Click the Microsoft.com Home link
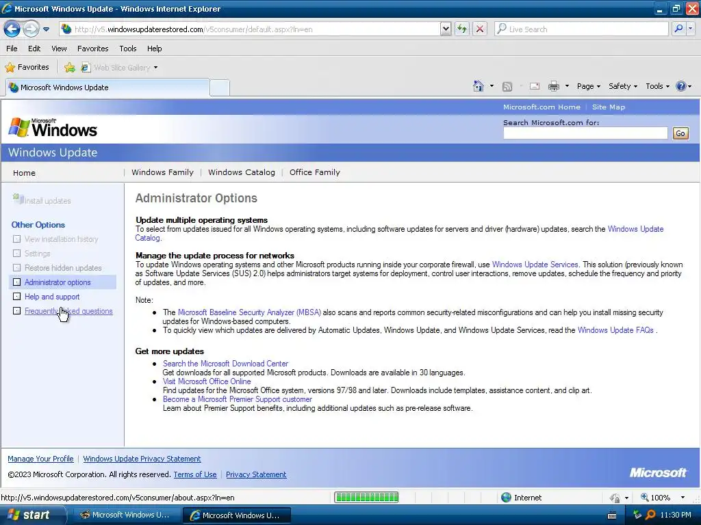The image size is (701, 525). pos(541,107)
